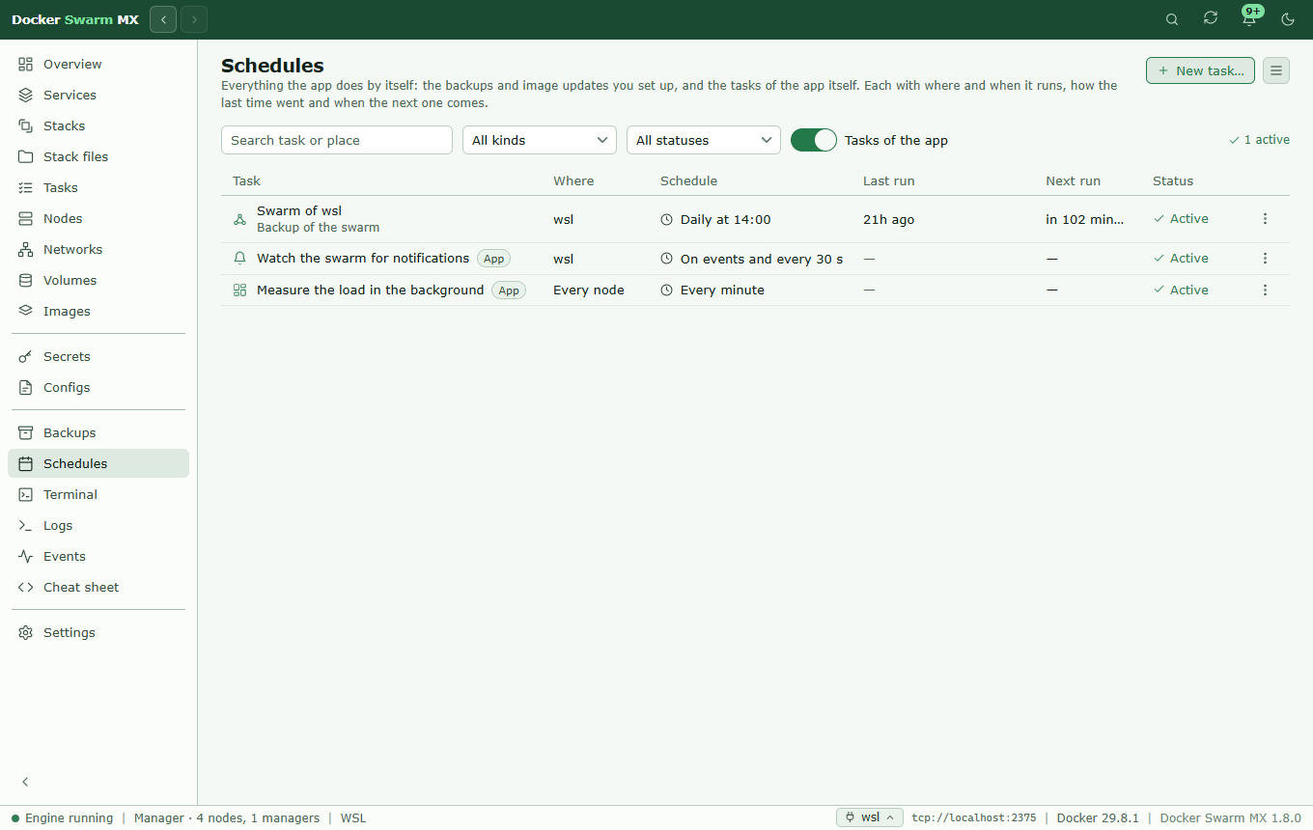Screen dimensions: 1313x830
Task: Open the Backups page from sidebar
Action: [x=98, y=432]
